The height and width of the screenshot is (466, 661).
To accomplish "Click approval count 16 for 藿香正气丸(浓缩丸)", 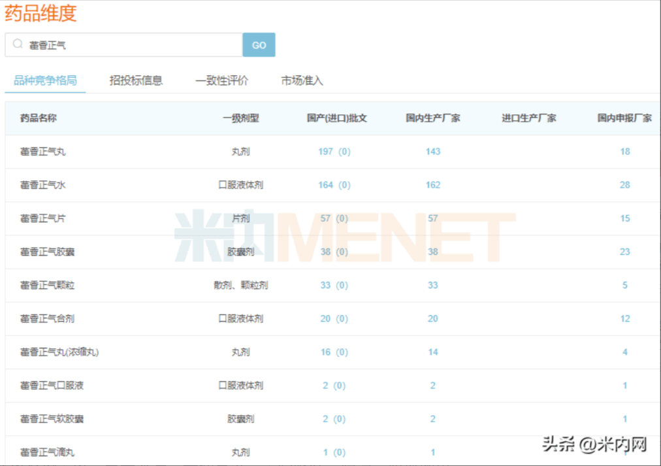I will 325,352.
